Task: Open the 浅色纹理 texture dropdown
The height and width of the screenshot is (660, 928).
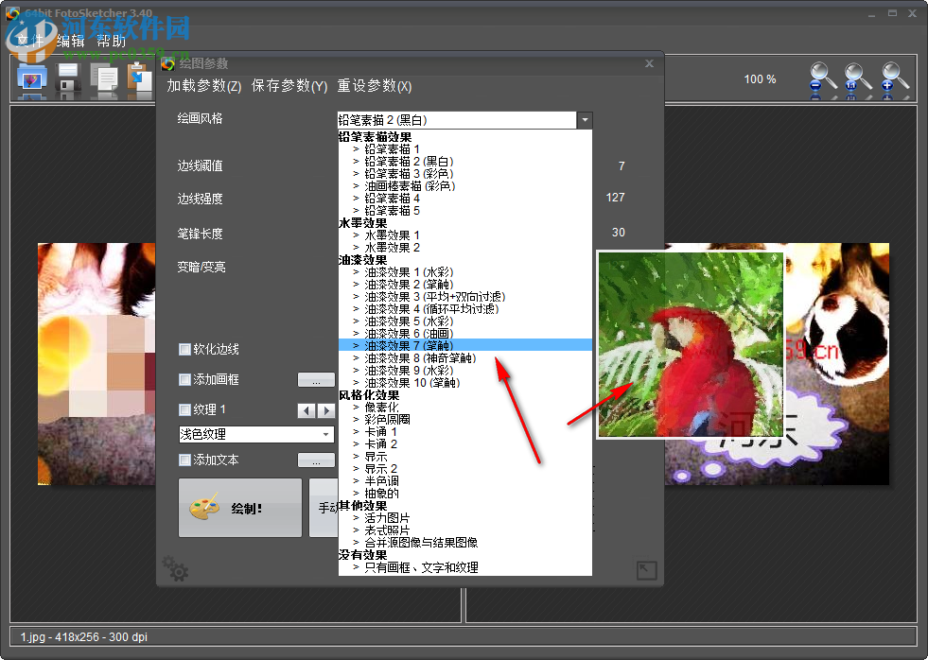Action: (255, 434)
